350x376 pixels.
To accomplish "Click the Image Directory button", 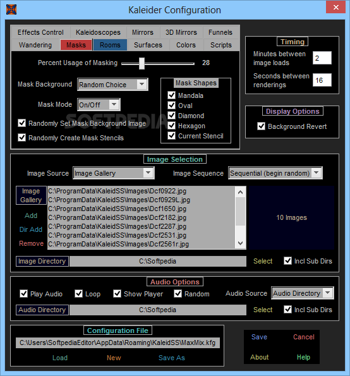I will tap(42, 261).
